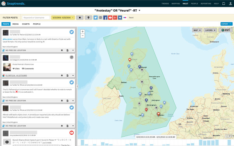
Task: Click the Snaptrends logo
Action: point(13,4)
